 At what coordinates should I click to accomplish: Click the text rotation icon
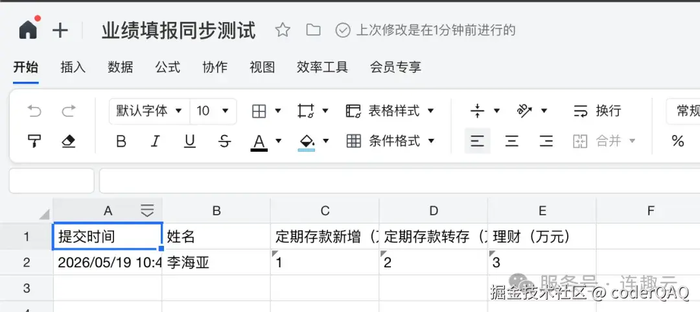(x=524, y=111)
